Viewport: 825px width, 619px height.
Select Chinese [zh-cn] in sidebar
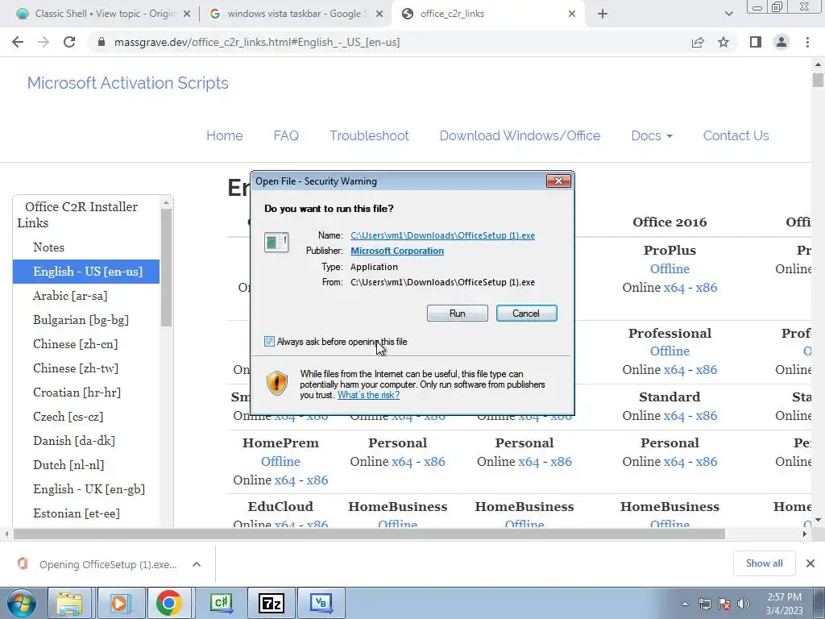(75, 344)
